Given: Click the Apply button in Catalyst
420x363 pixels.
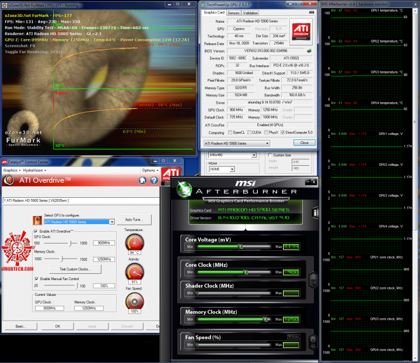Looking at the screenshot, I should (x=92, y=326).
